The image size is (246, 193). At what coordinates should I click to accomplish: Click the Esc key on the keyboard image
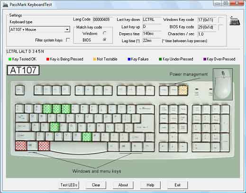(x=20, y=90)
